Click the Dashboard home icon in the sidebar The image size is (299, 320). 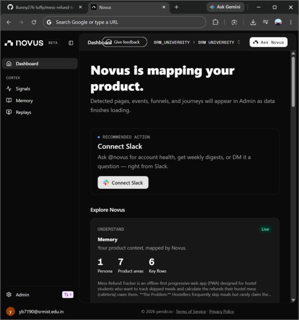9,64
